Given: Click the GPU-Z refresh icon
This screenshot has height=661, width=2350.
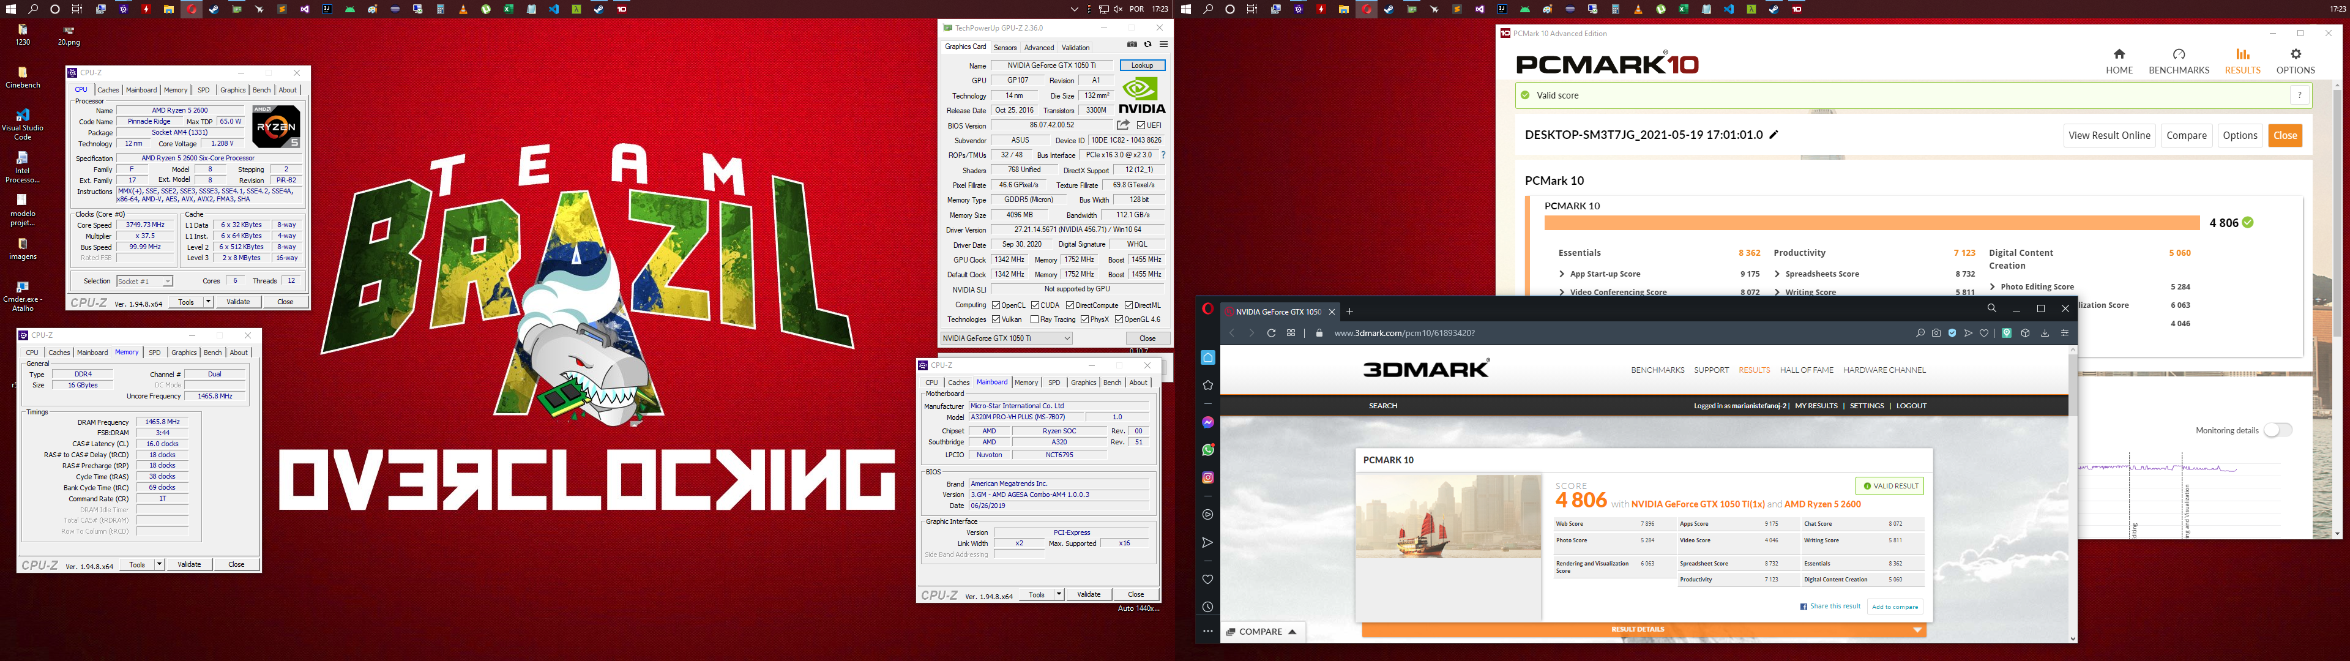Looking at the screenshot, I should pos(1147,45).
